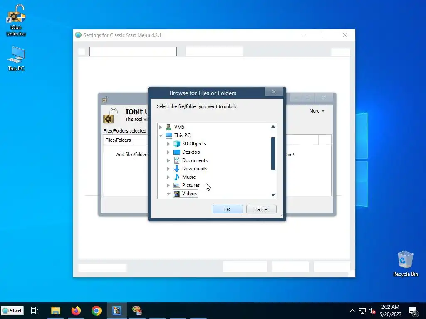This screenshot has width=426, height=319.
Task: Open the clock showing 2:22 AM
Action: tap(390, 311)
